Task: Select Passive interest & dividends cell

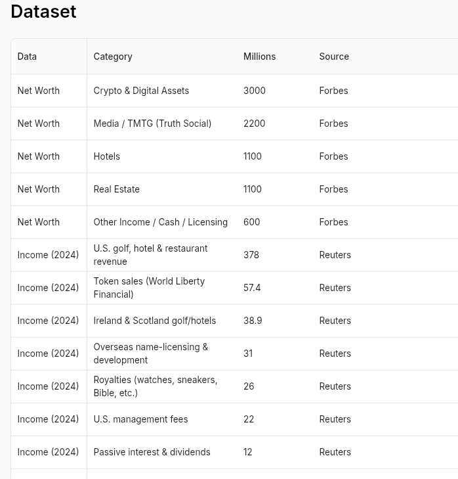Action: coord(162,452)
